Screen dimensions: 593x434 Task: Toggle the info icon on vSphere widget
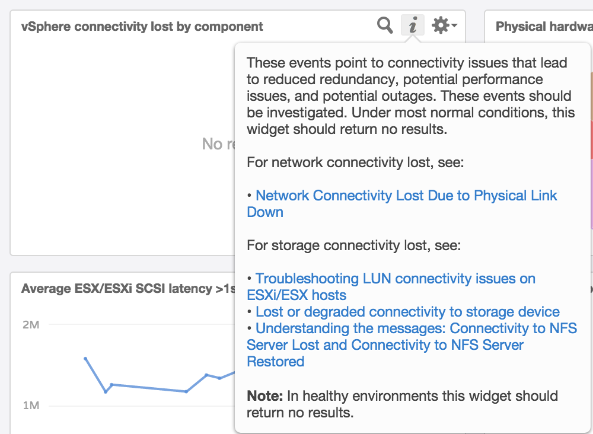point(413,25)
